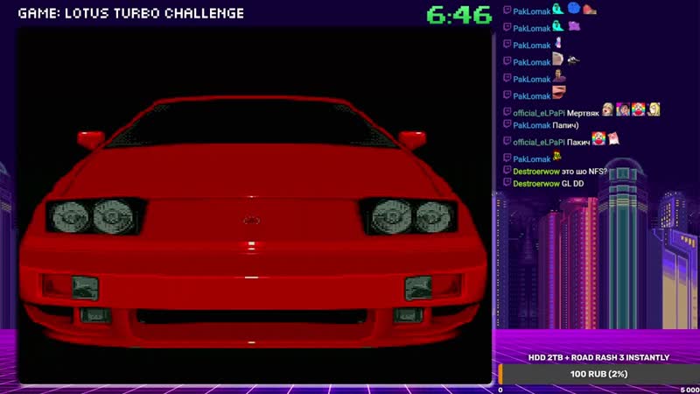Viewport: 700px width, 394px height.
Task: Click the '5 000' goal maximum label
Action: click(x=689, y=390)
